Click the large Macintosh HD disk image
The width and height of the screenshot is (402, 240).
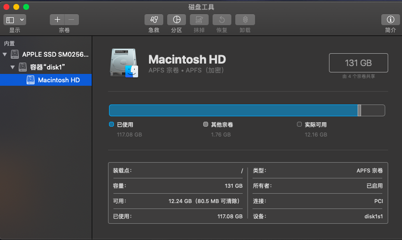click(x=124, y=63)
